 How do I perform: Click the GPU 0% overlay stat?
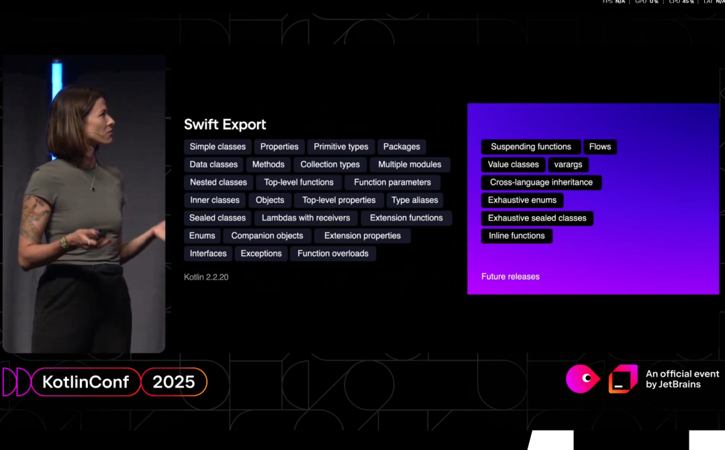pyautogui.click(x=646, y=2)
